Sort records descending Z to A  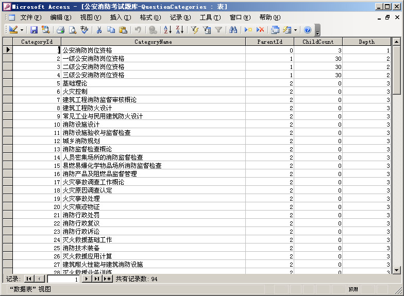179,30
